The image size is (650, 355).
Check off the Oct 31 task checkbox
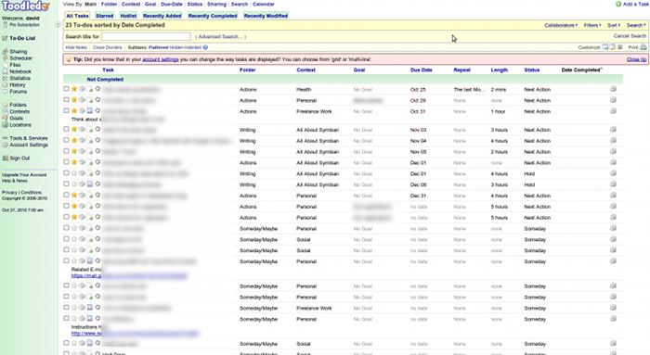pos(66,111)
